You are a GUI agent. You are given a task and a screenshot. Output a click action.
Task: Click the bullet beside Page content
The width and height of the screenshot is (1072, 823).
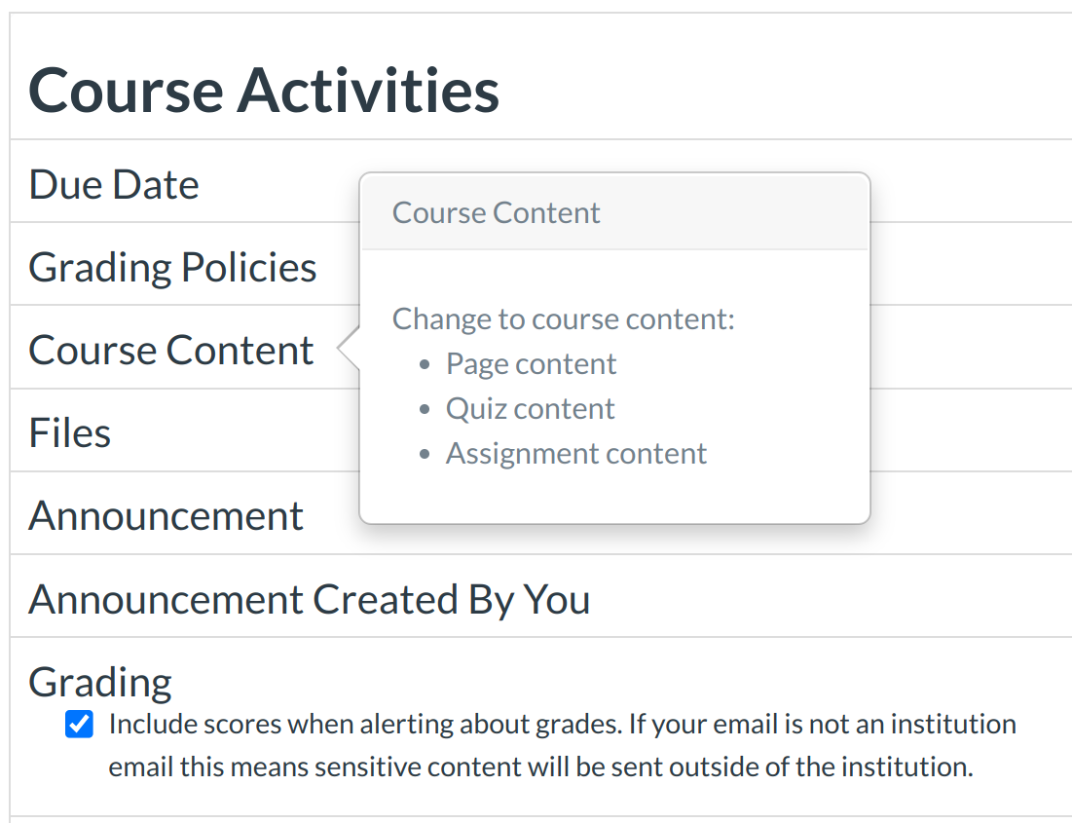425,365
